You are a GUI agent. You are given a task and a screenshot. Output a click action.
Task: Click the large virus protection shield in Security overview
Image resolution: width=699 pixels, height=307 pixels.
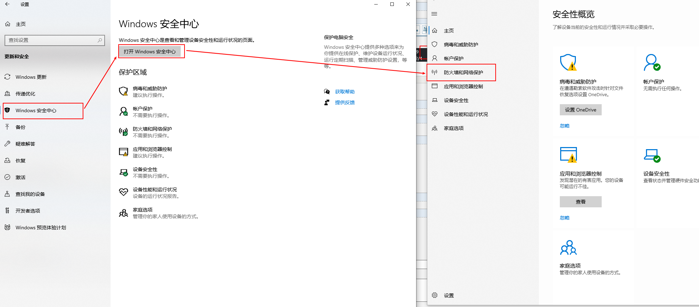point(569,63)
